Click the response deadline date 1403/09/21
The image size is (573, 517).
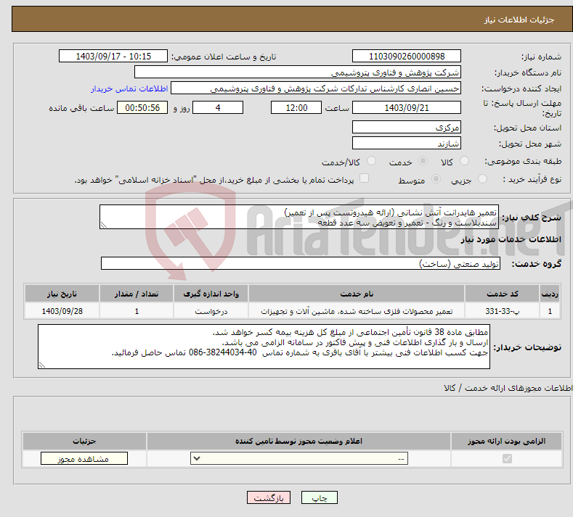[x=407, y=107]
